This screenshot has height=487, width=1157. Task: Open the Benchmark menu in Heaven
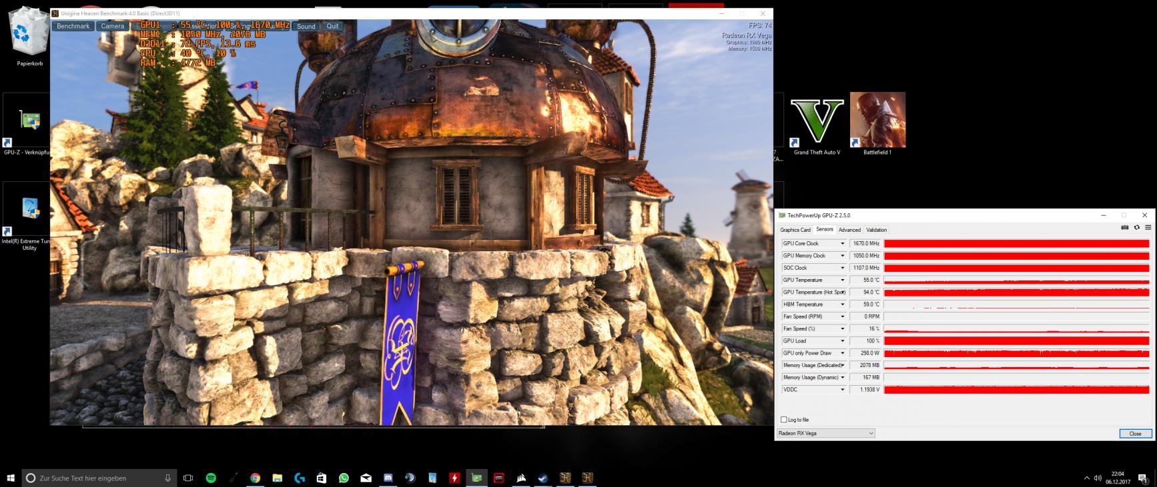click(x=73, y=26)
